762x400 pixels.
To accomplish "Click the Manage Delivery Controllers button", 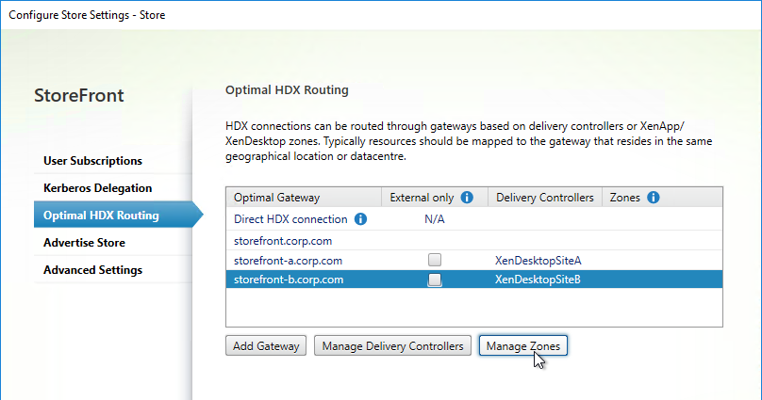I will [x=392, y=345].
